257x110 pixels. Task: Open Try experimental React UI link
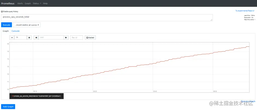245,11
